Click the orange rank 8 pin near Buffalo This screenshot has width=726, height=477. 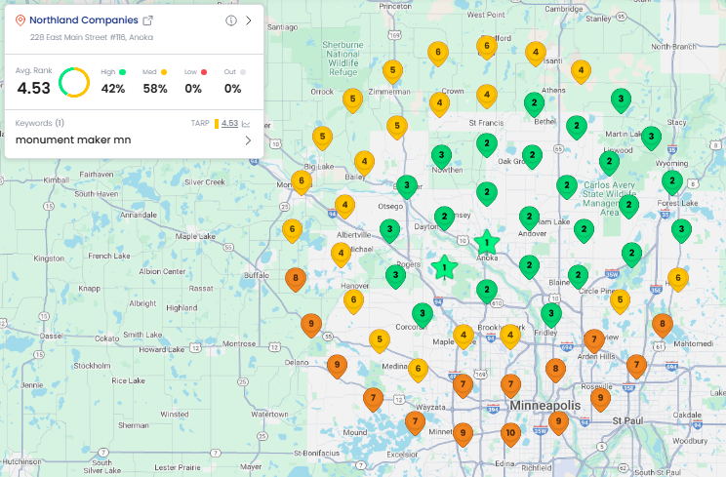[x=295, y=278]
